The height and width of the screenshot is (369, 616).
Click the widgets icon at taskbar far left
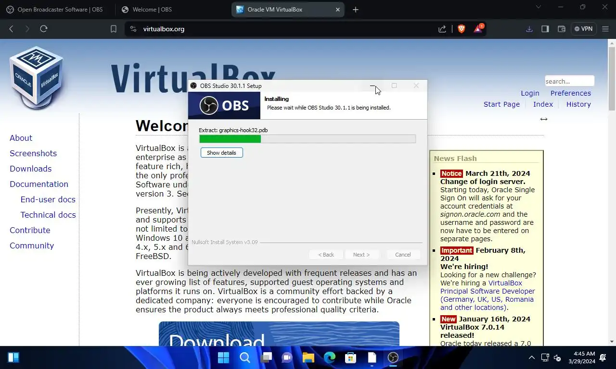point(13,357)
